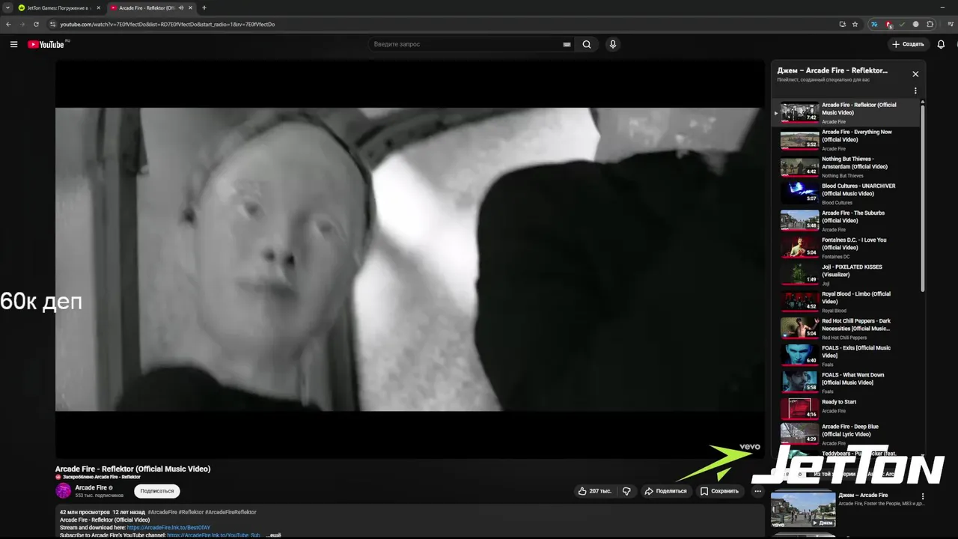Play FOALS - What Went Down

(846, 382)
